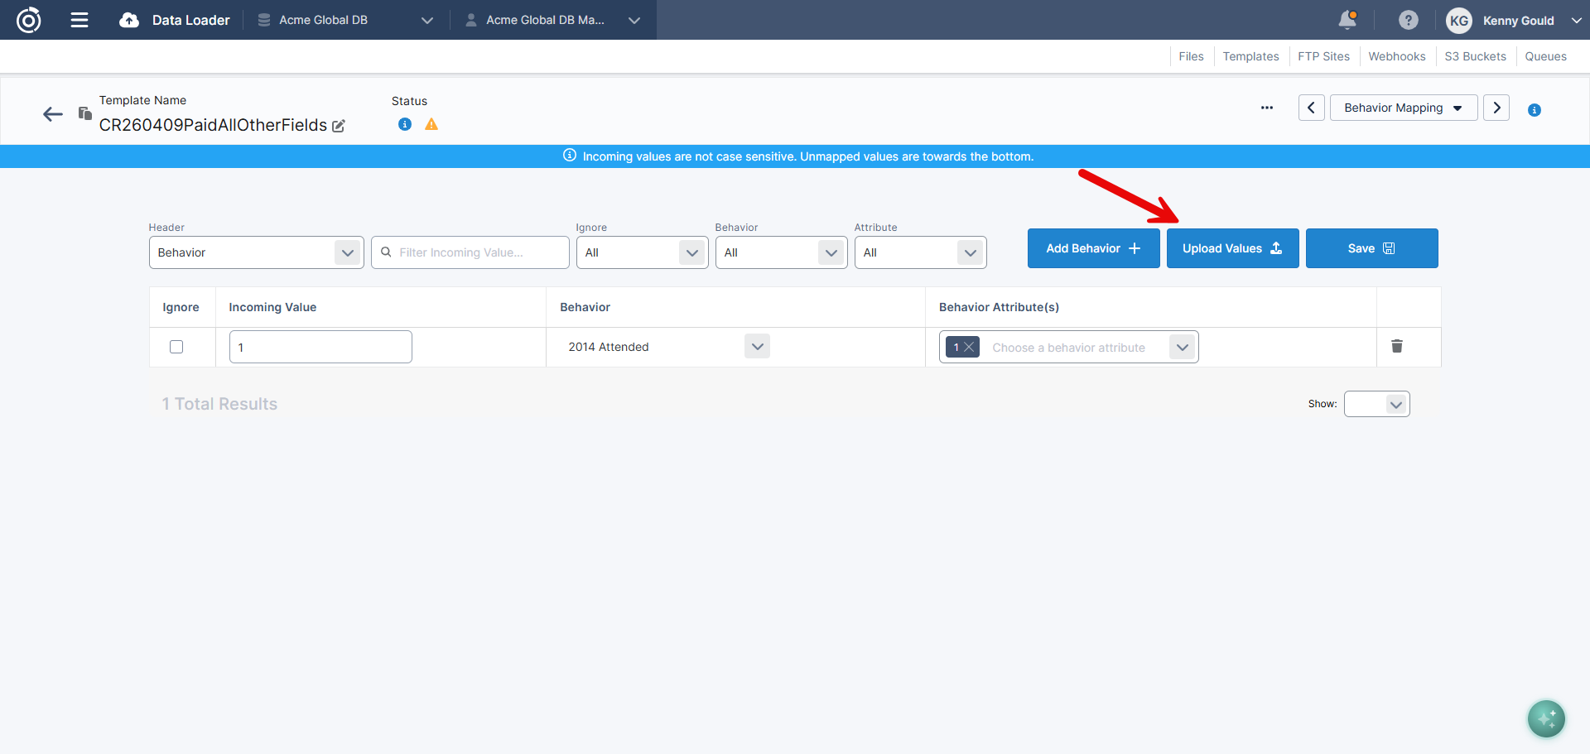Open the help question mark icon
The height and width of the screenshot is (754, 1590).
coord(1408,20)
